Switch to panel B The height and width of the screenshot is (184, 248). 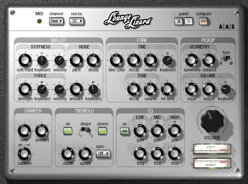189,21
